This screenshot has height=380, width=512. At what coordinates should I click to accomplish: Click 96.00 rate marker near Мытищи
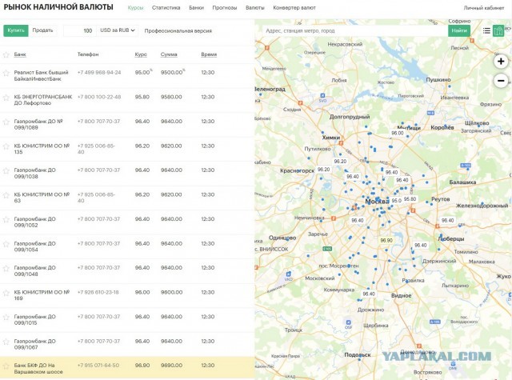[x=398, y=133]
